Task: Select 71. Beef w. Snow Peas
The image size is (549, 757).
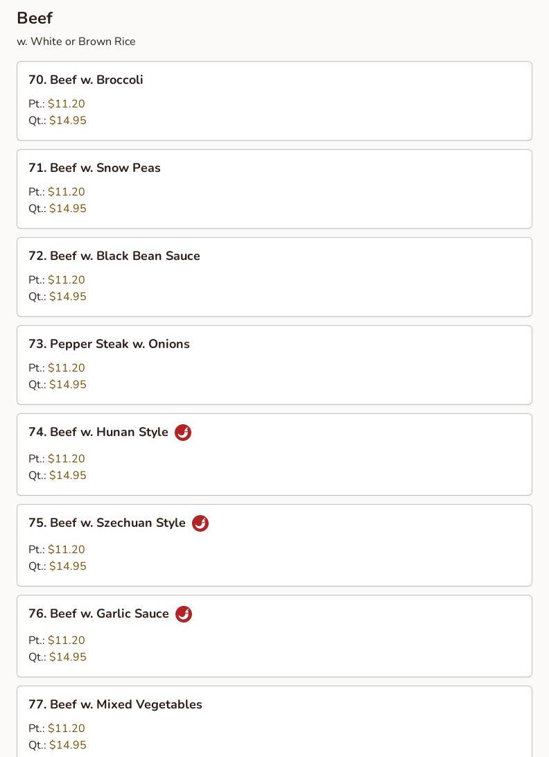Action: 274,189
